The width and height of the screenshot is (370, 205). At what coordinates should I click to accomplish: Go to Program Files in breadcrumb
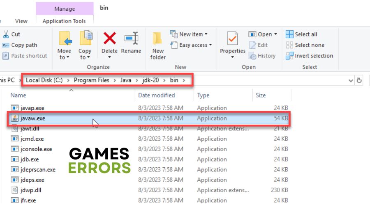click(x=92, y=80)
